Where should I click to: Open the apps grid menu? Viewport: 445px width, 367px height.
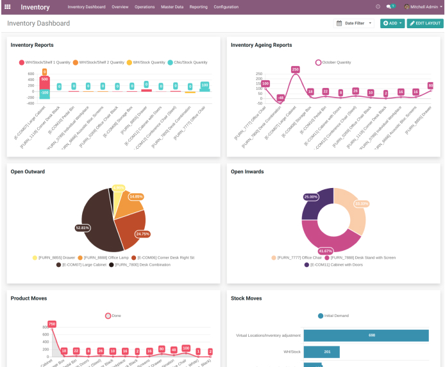tap(8, 7)
